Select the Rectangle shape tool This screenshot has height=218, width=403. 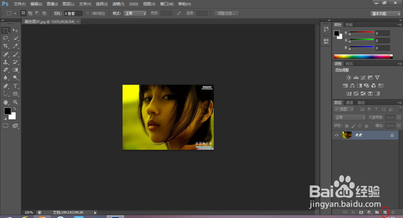(x=15, y=94)
